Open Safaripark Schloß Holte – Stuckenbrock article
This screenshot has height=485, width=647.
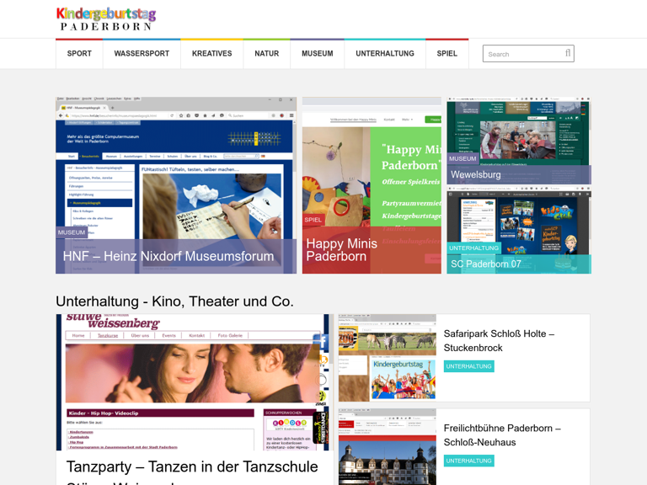click(x=499, y=340)
